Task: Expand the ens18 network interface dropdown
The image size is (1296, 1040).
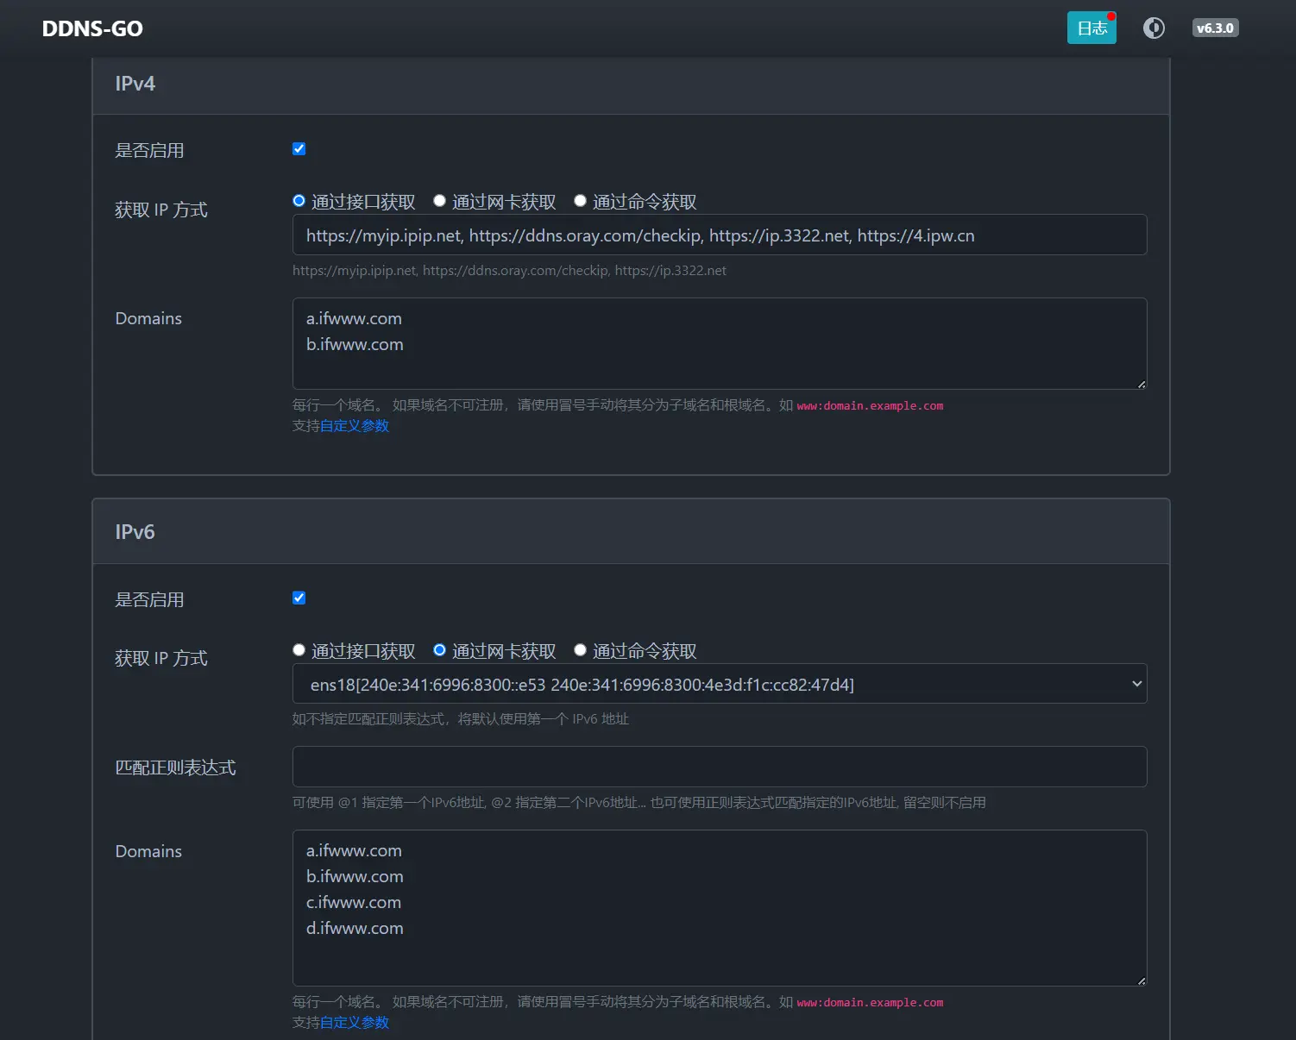Action: (x=720, y=684)
